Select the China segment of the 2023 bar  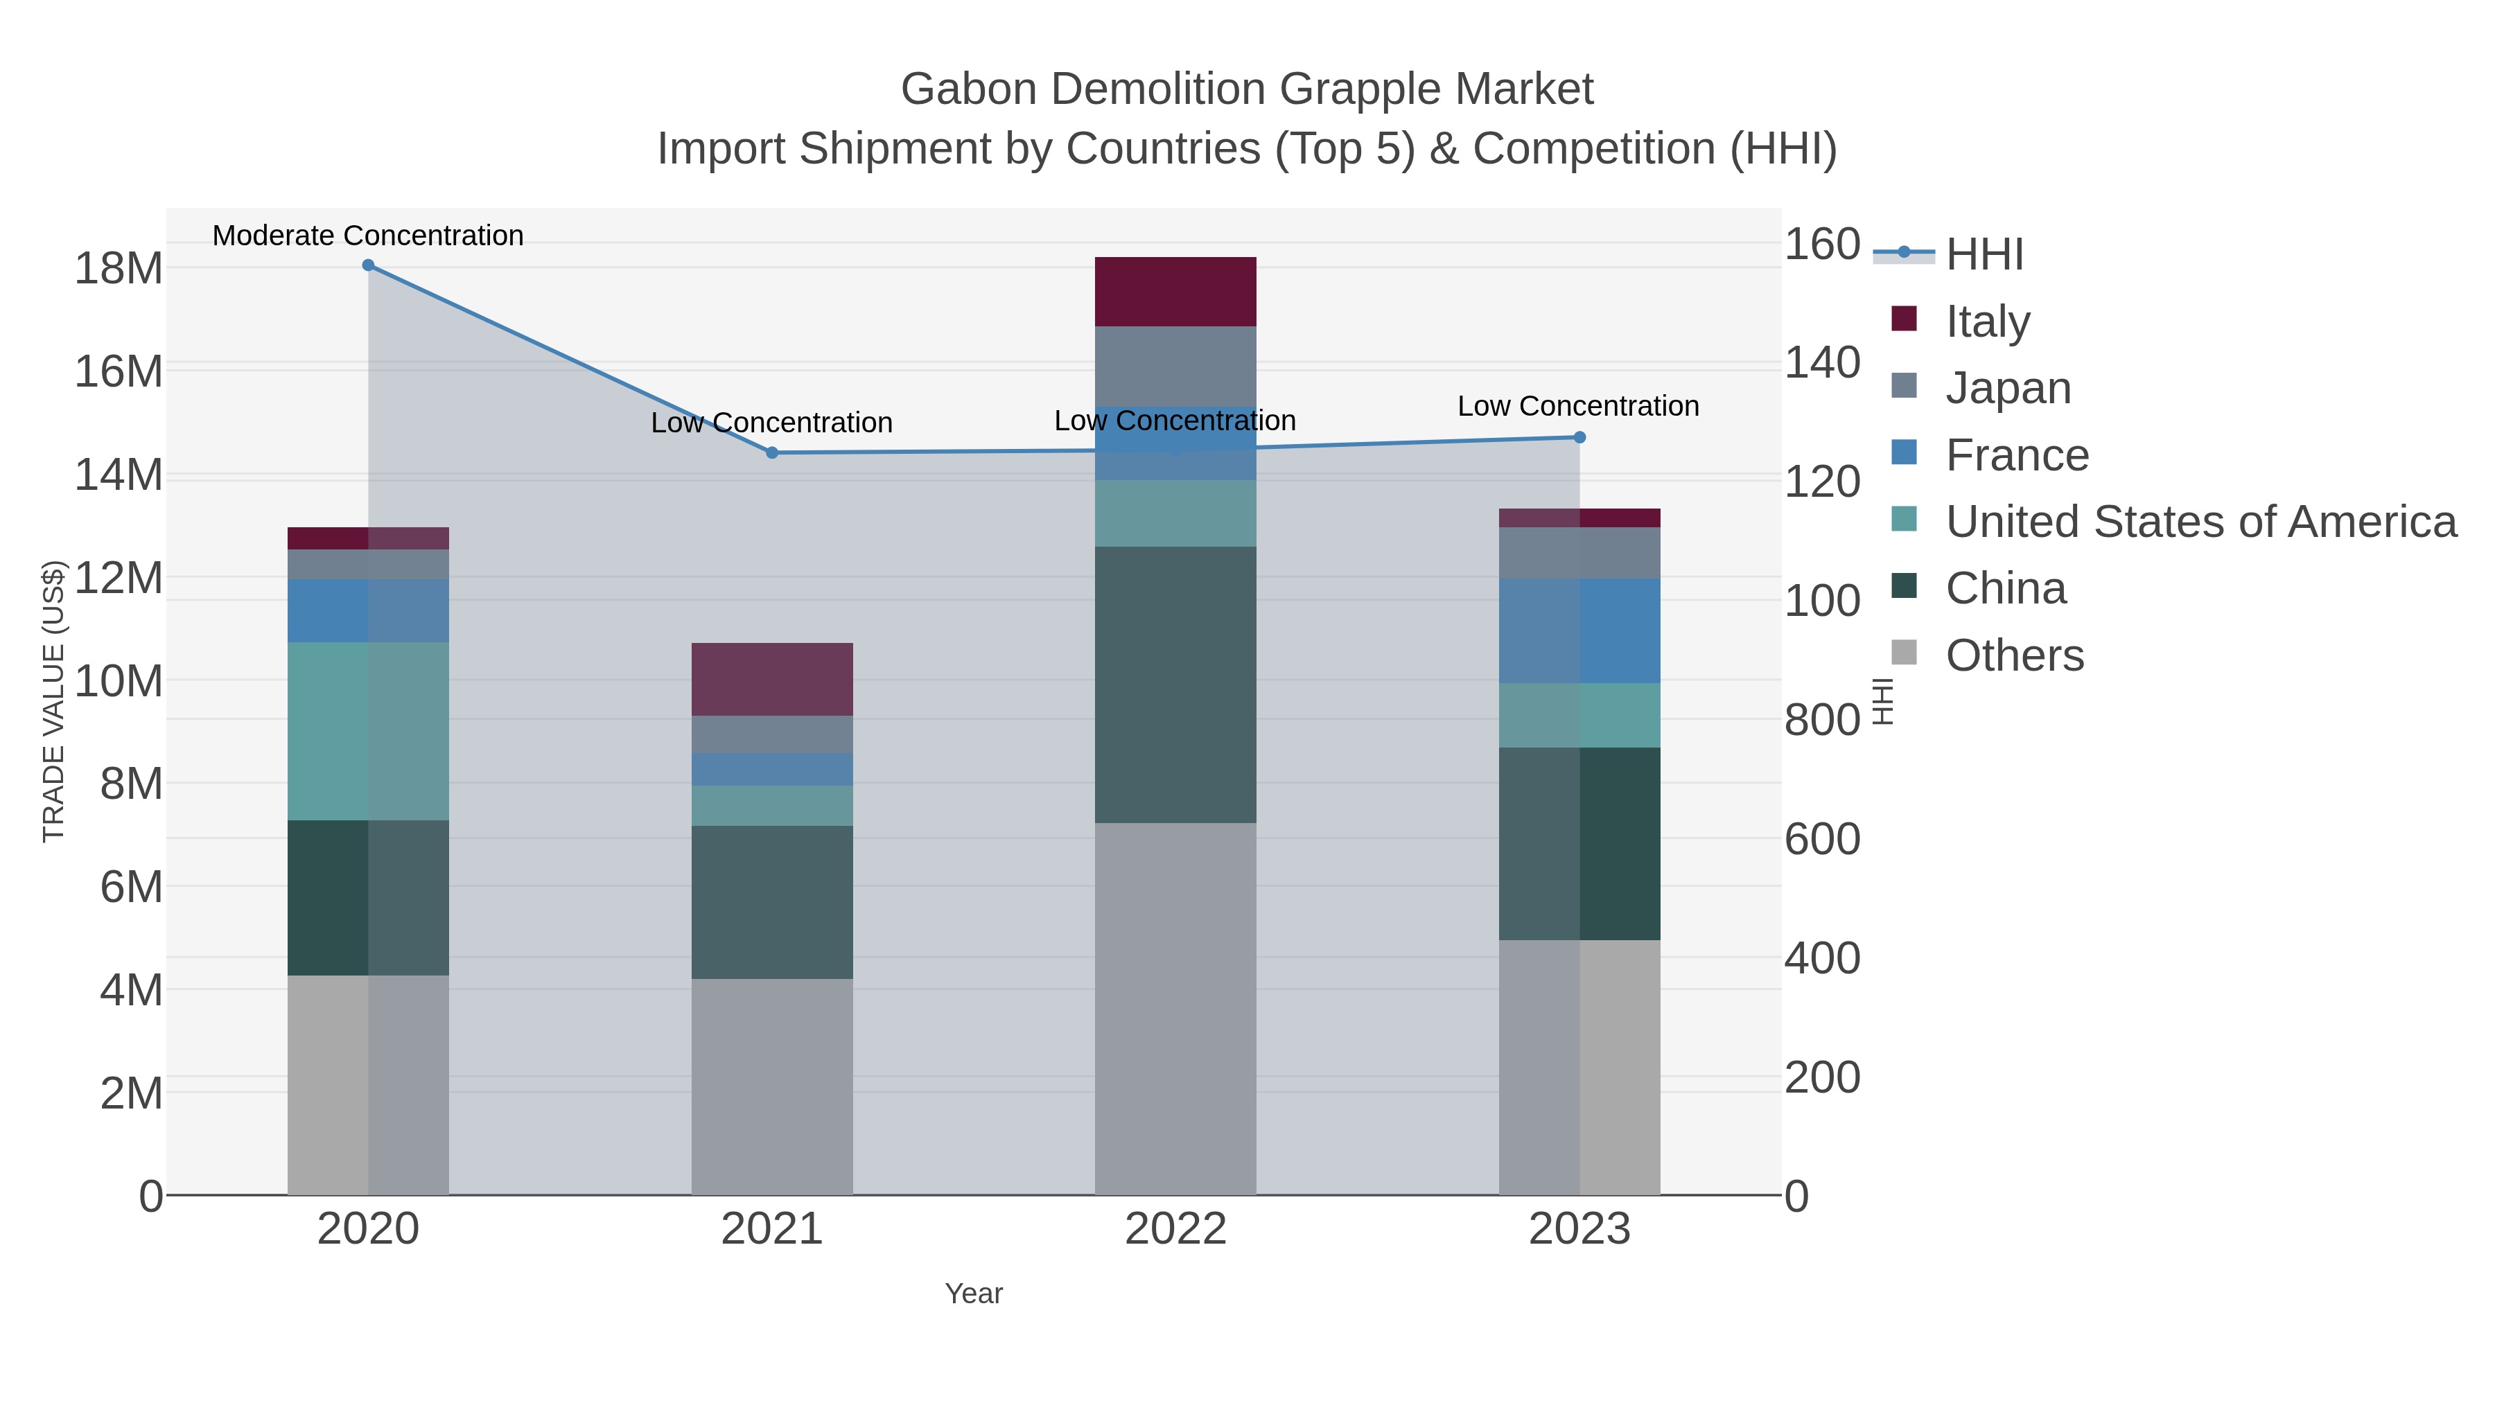pyautogui.click(x=1579, y=845)
